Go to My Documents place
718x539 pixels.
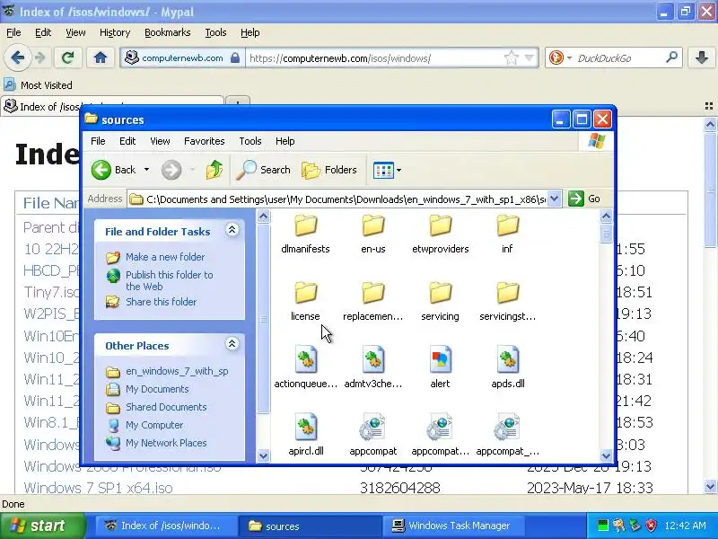pyautogui.click(x=157, y=389)
